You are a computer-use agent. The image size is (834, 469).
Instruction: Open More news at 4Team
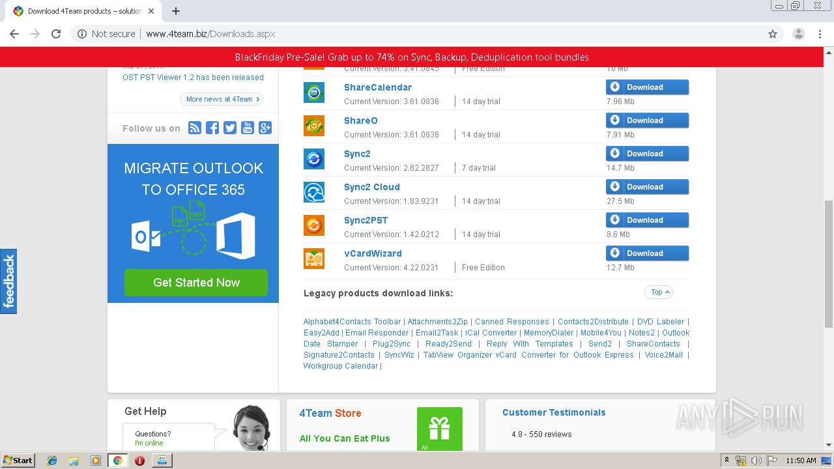222,99
